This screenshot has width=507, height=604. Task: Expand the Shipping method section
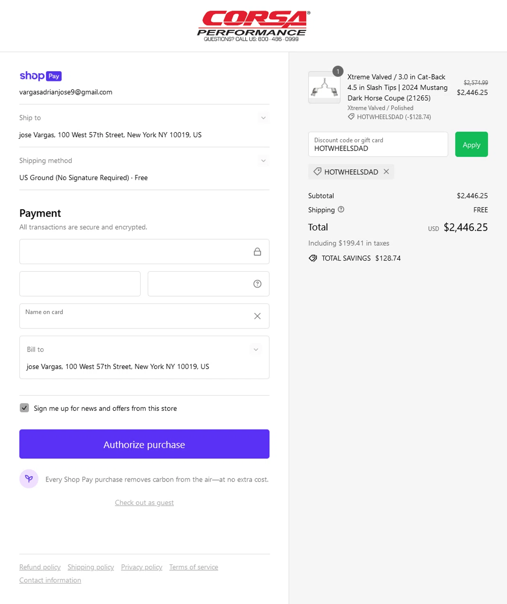click(x=263, y=161)
